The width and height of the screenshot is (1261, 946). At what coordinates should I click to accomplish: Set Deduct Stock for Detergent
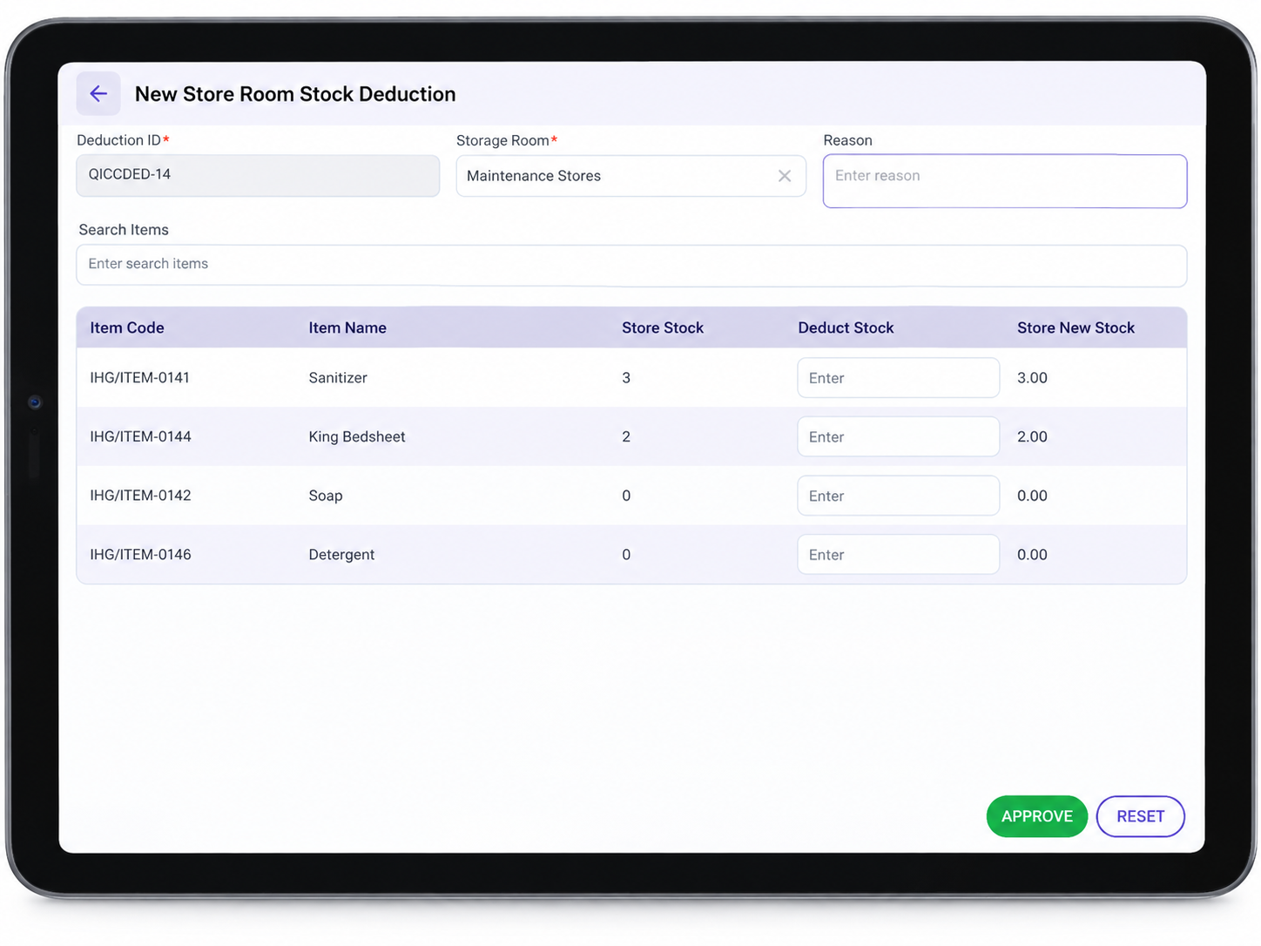pyautogui.click(x=898, y=555)
